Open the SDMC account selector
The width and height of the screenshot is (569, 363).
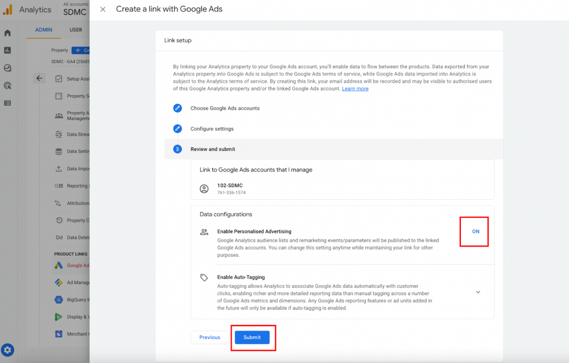tap(75, 9)
